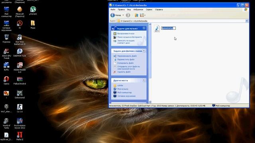Launch Star Wars Battlefront II shortcut

[20, 40]
